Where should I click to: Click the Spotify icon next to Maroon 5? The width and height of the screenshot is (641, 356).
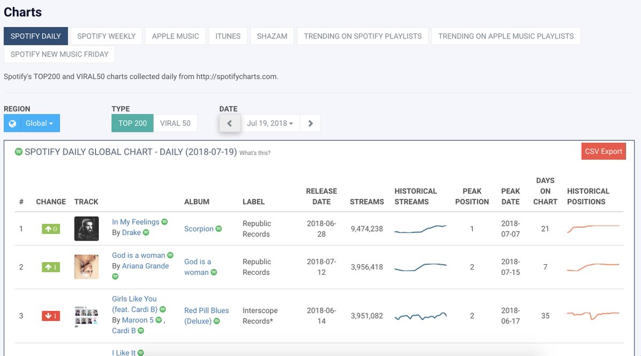coord(159,320)
